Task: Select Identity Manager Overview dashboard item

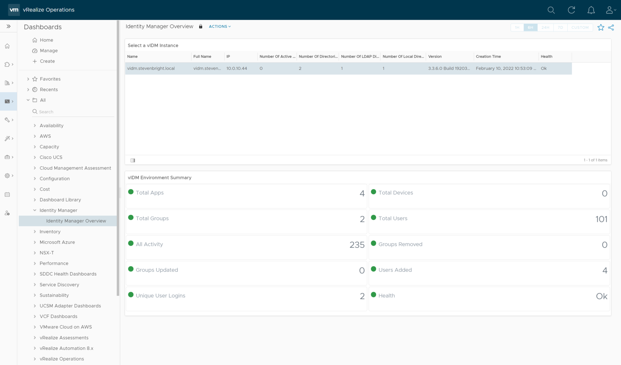Action: 76,221
